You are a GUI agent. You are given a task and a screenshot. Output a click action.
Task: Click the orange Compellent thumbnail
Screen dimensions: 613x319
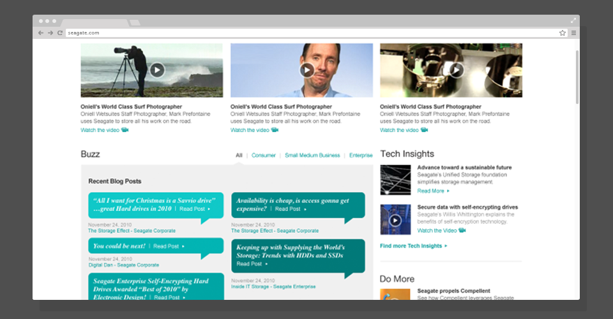395,294
